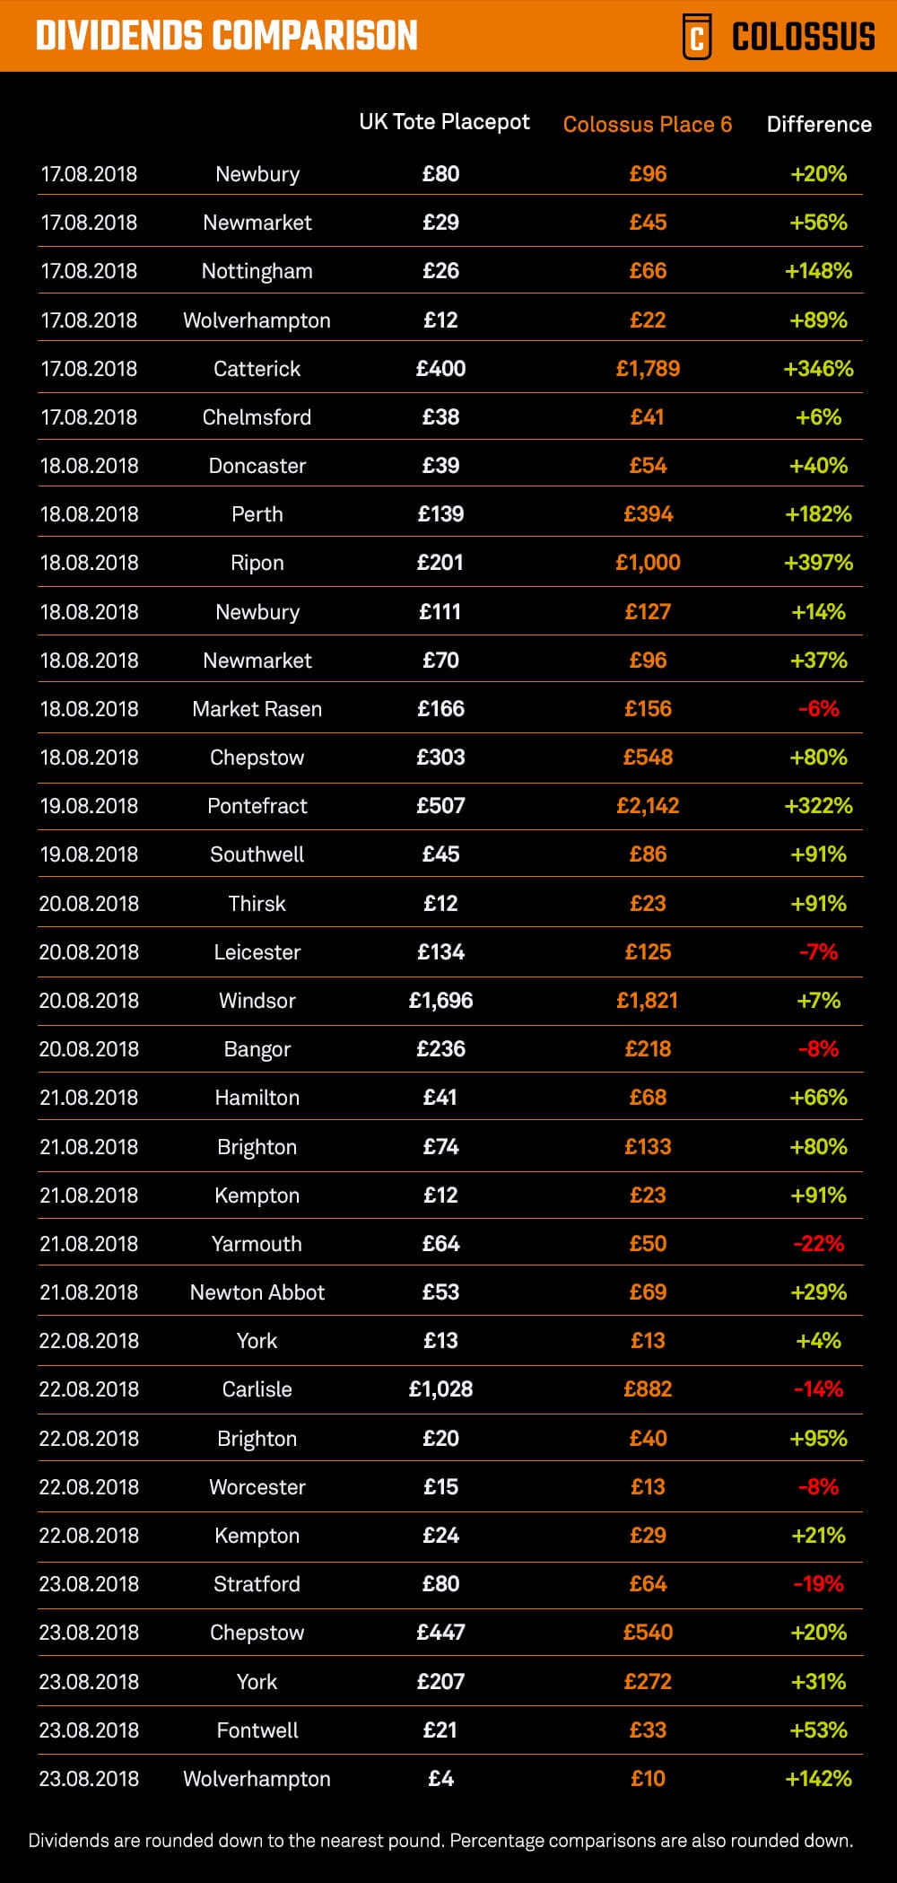Click the COLOSSUS brand name text
Screen dimensions: 897x1883
pos(803,37)
